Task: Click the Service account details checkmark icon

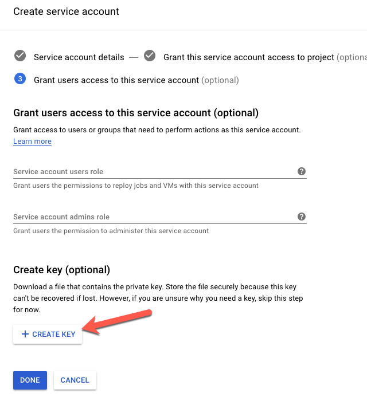Action: coord(20,56)
